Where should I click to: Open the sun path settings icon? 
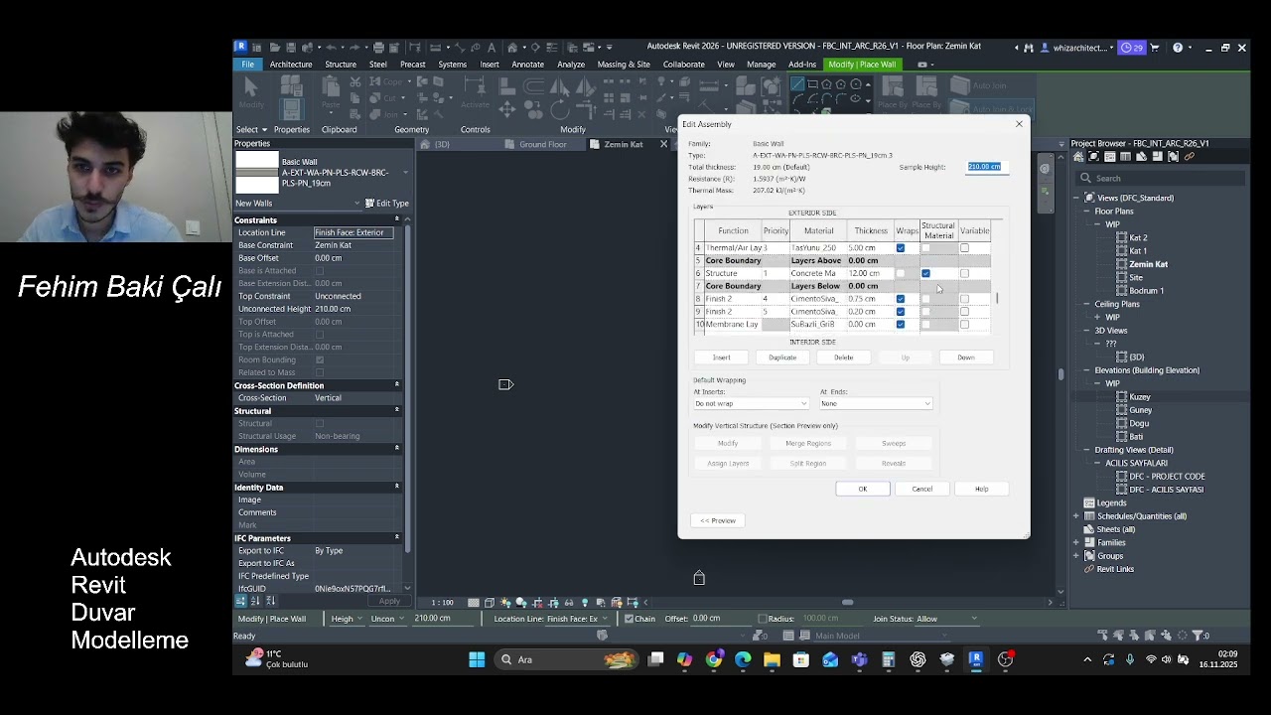(505, 603)
